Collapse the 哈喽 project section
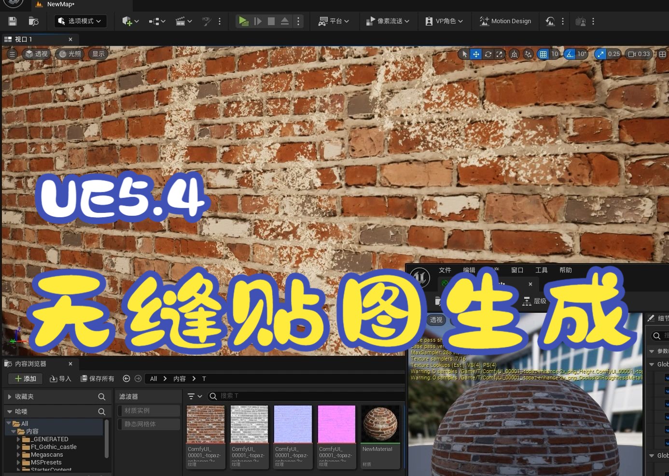This screenshot has width=669, height=476. [x=9, y=412]
